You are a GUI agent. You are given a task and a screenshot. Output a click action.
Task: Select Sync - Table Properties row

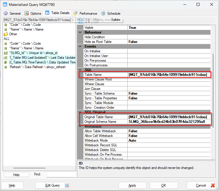pyautogui.click(x=147, y=98)
